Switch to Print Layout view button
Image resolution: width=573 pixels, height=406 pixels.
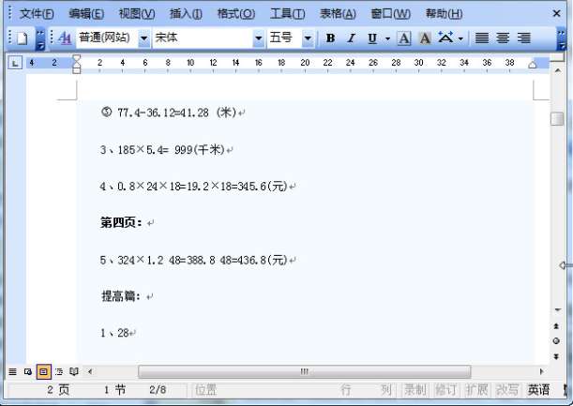coord(43,371)
